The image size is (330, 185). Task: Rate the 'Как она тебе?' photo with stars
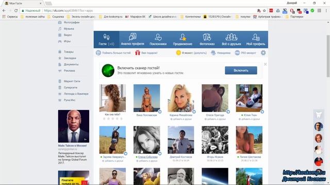(x=112, y=119)
